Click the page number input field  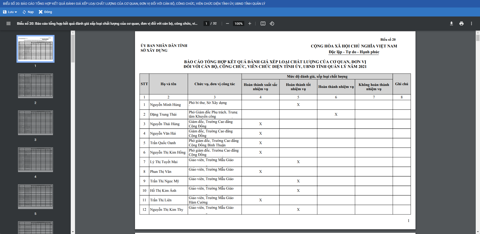206,23
